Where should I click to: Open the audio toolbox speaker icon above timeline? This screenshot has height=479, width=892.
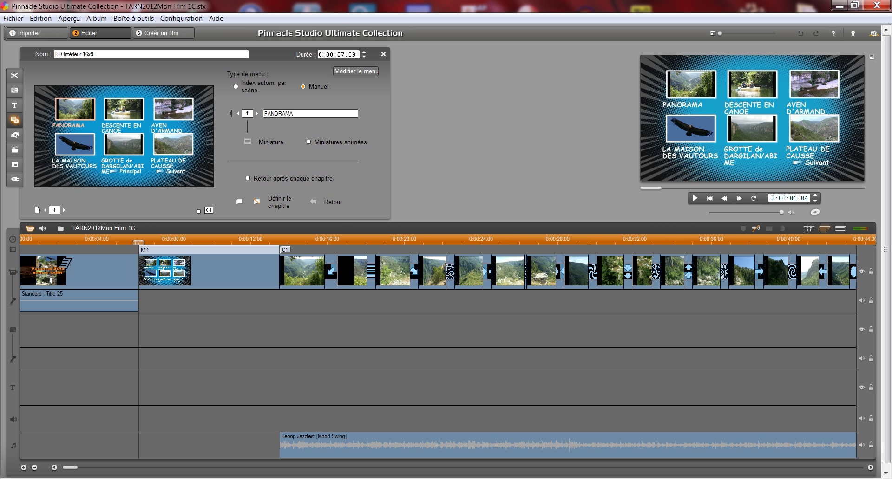[x=43, y=228]
